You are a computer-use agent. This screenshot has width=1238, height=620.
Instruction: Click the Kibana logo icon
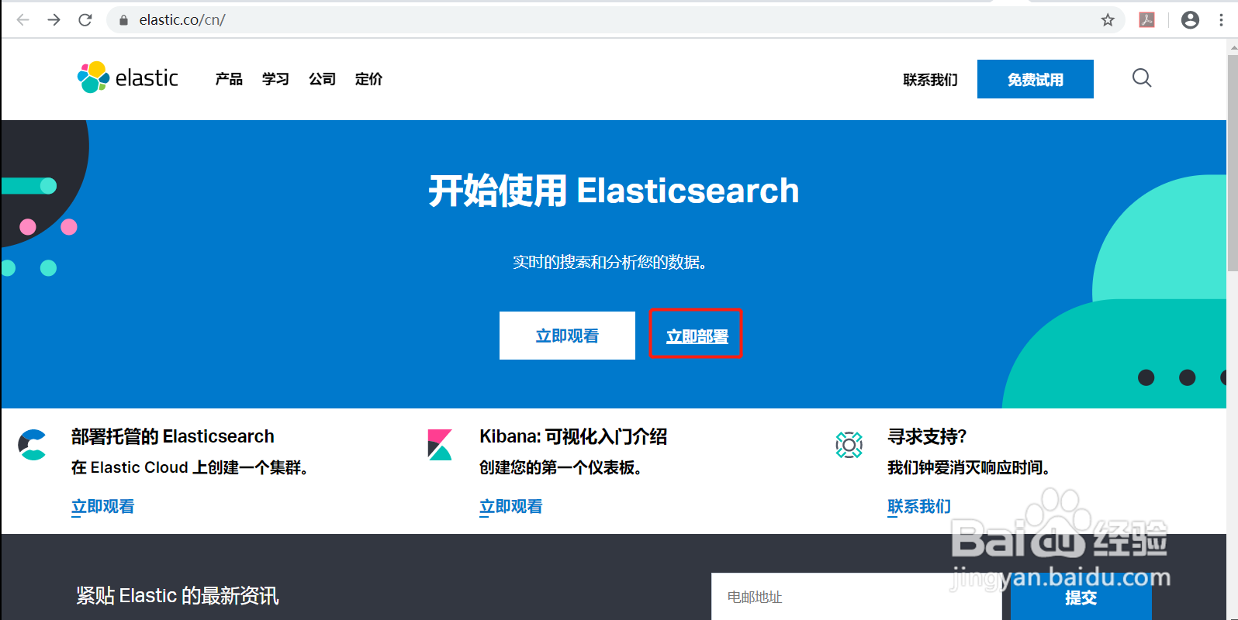[440, 445]
